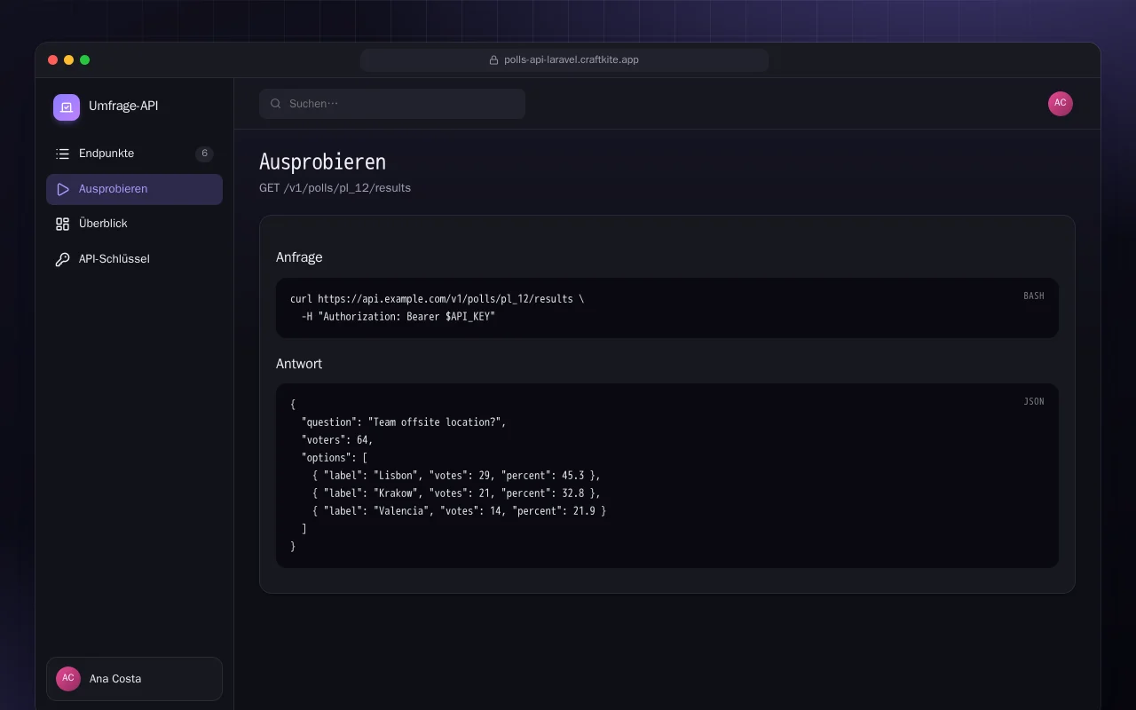Click the Umfrage-API logo icon
This screenshot has height=710, width=1136.
pos(67,107)
